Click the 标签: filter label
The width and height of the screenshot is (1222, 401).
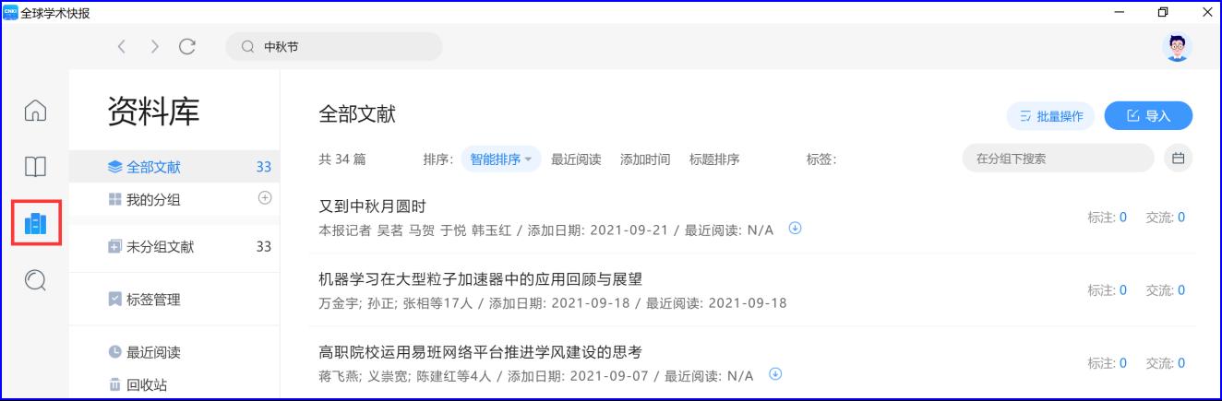point(821,159)
